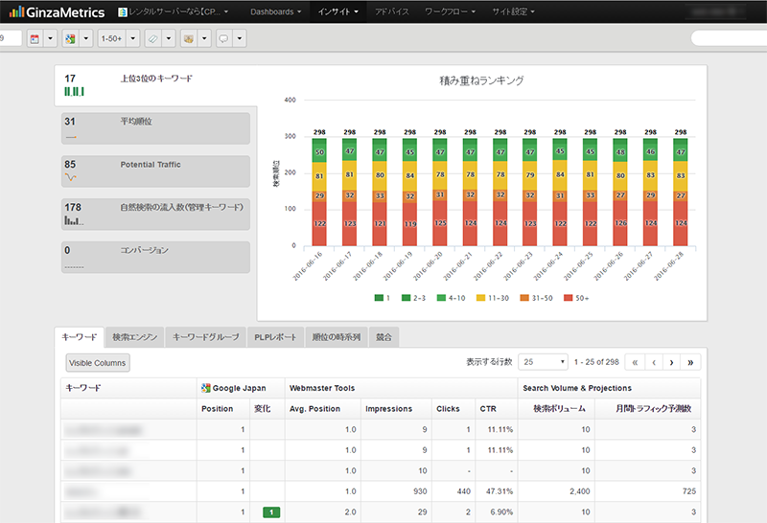This screenshot has width=767, height=523.
Task: Open the サイト設定 menu
Action: (x=513, y=11)
